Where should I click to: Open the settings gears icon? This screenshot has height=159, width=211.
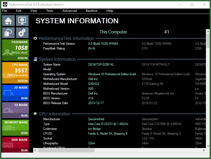pyautogui.click(x=22, y=33)
